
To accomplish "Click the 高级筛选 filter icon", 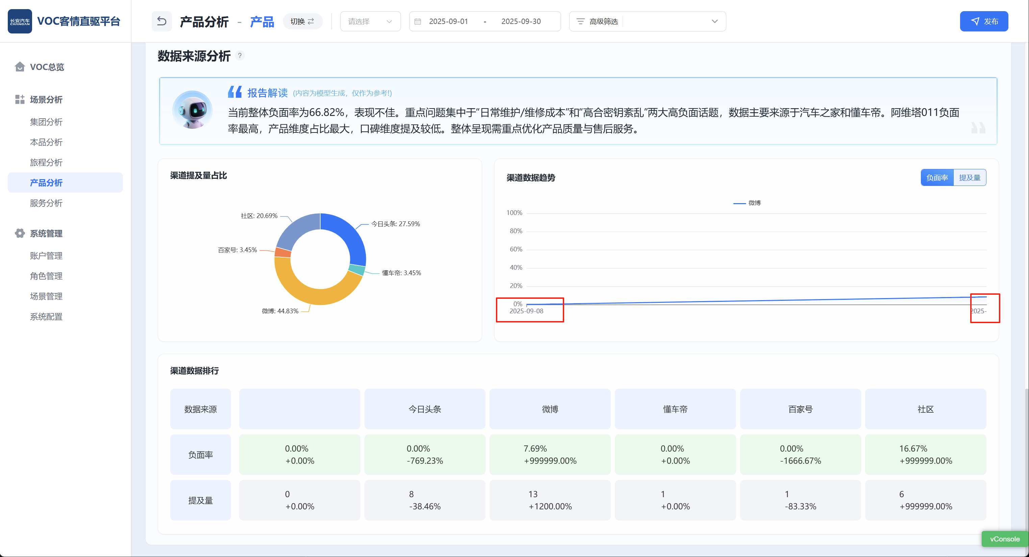I will coord(580,22).
